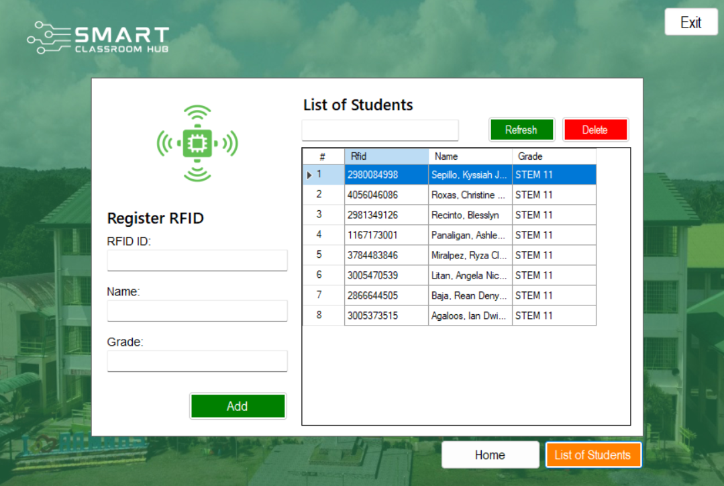Image resolution: width=724 pixels, height=486 pixels.
Task: Select Rfid cell 4056046086
Action: pyautogui.click(x=386, y=195)
